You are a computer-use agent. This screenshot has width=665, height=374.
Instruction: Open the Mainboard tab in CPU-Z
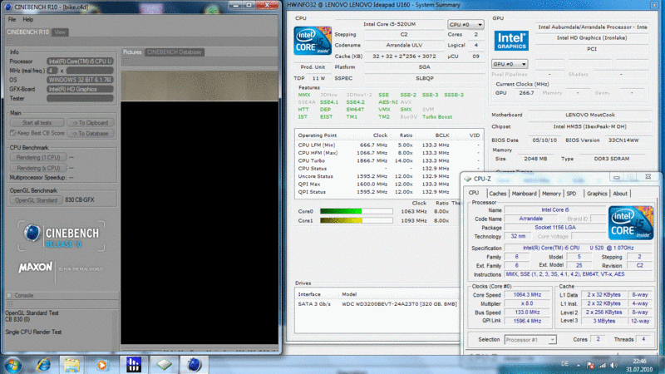pyautogui.click(x=524, y=194)
